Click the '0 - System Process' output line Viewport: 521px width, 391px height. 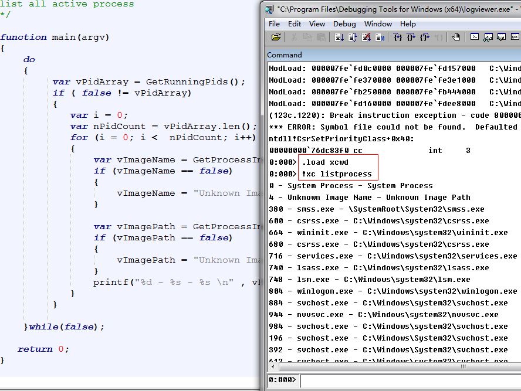pyautogui.click(x=351, y=186)
